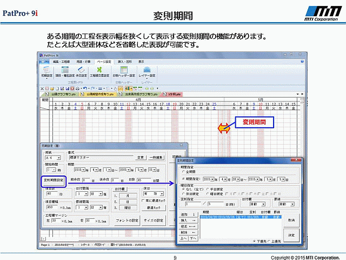Switch to the 編集・工程線 ribbon tab
Image resolution: width=346 pixels, height=260 pixels.
(61, 62)
